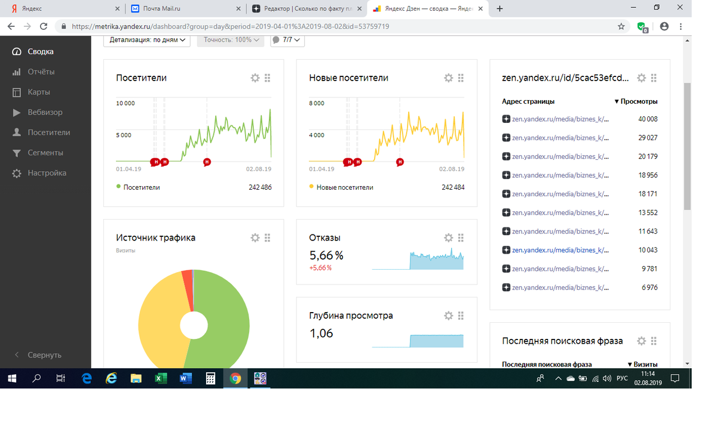Toggle green Посетители legend item
This screenshot has width=717, height=432.
[x=138, y=187]
